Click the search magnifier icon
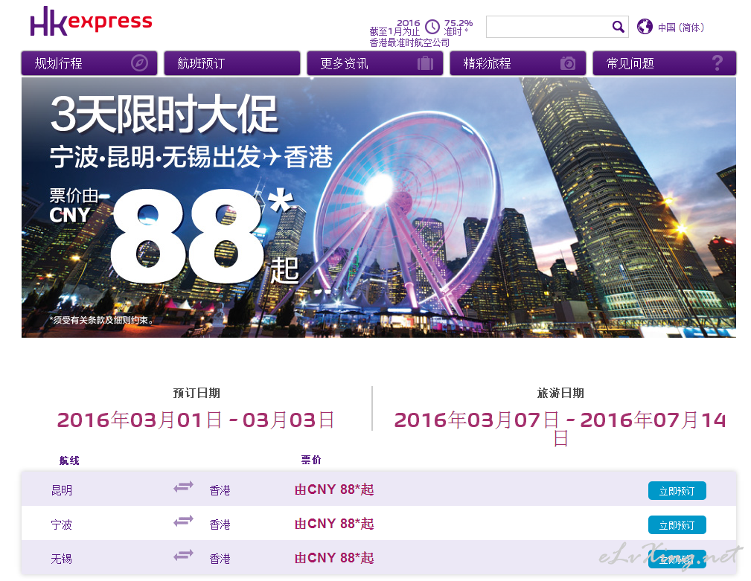The width and height of the screenshot is (751, 581). [x=619, y=28]
